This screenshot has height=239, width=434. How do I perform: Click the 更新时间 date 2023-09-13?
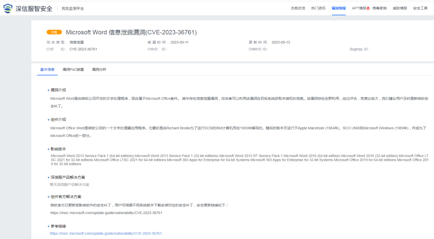coord(280,42)
